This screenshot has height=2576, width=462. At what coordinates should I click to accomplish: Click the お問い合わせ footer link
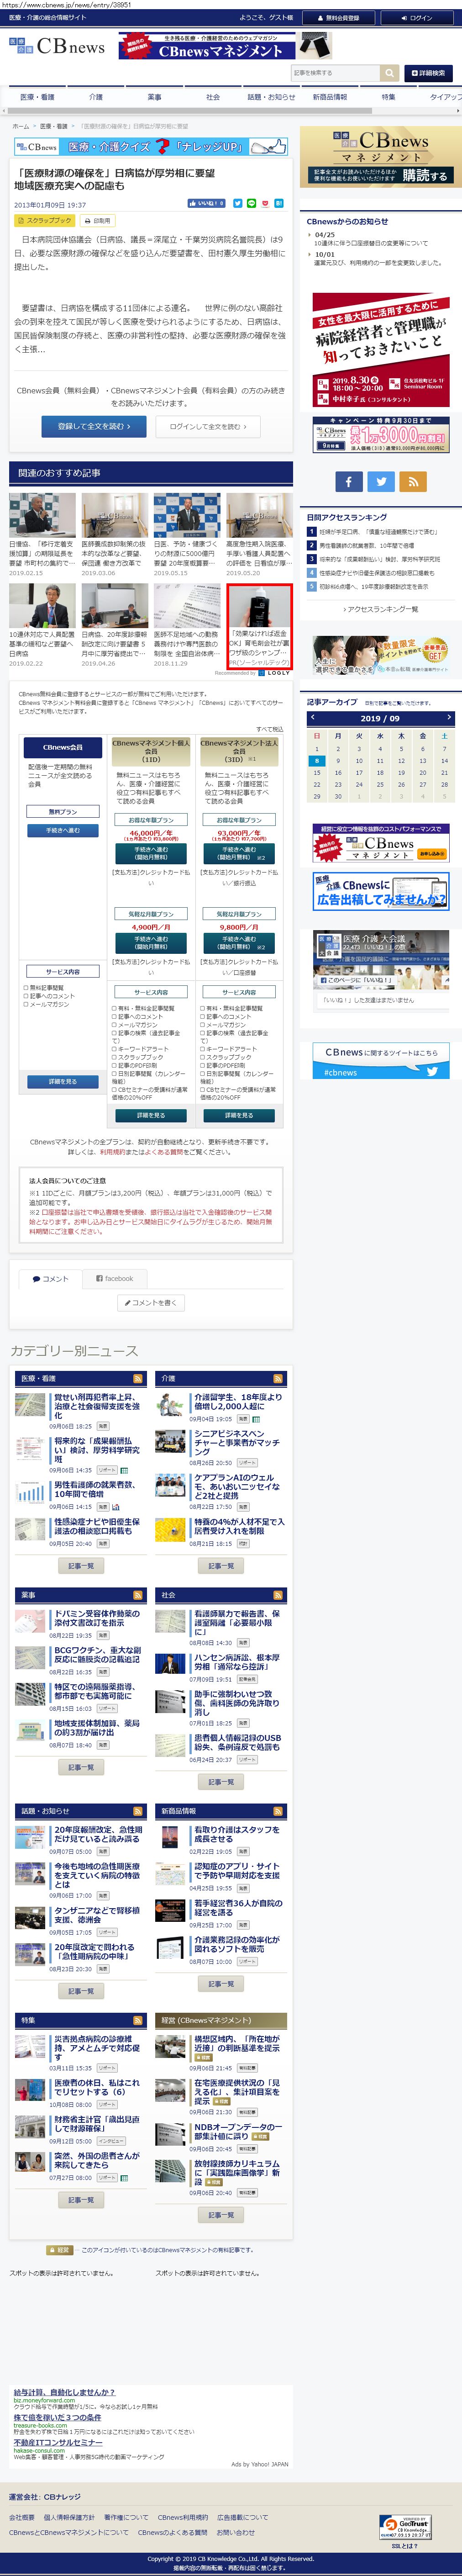(236, 2532)
